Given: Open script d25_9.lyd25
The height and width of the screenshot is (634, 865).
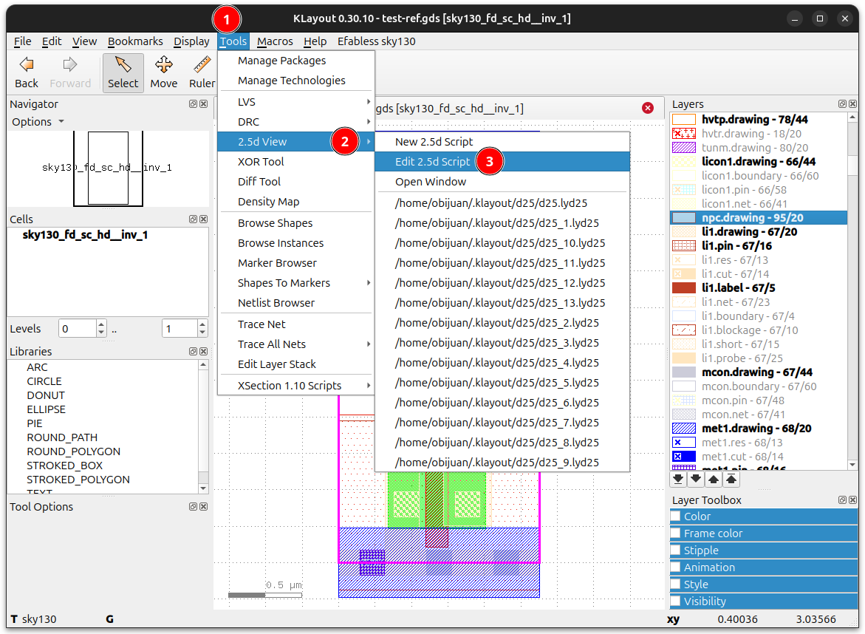Looking at the screenshot, I should (x=502, y=463).
